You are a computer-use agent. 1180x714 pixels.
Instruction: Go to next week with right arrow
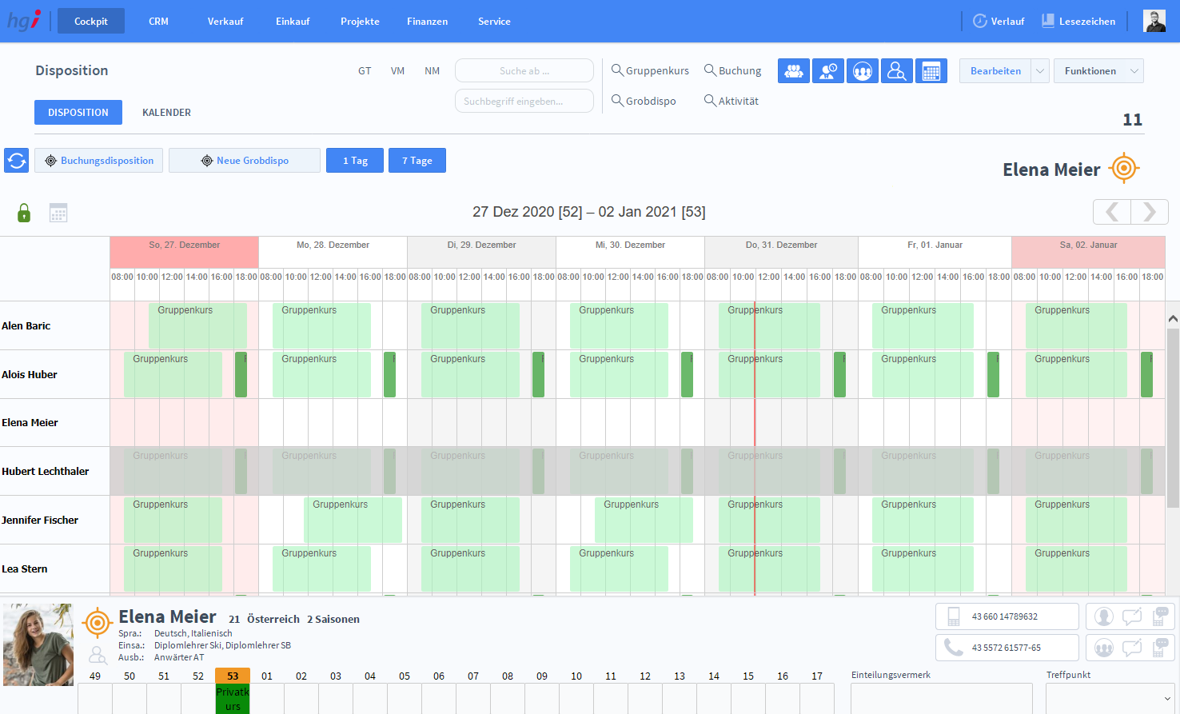coord(1150,212)
